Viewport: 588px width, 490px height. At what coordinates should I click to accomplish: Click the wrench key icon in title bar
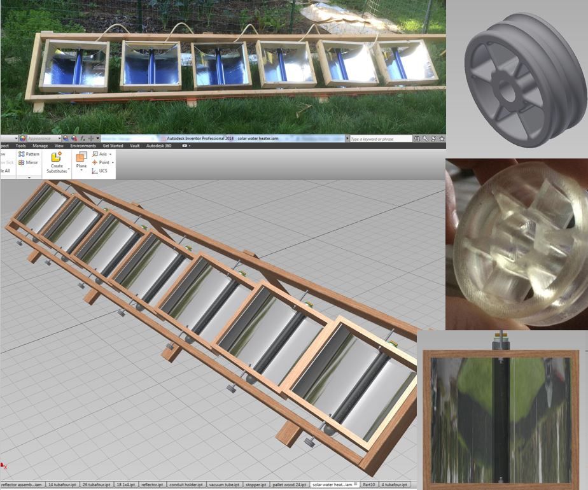(x=425, y=139)
